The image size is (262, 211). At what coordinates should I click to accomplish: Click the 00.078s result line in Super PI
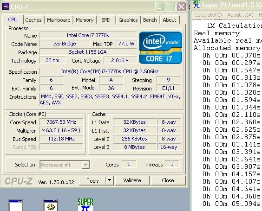(232, 55)
